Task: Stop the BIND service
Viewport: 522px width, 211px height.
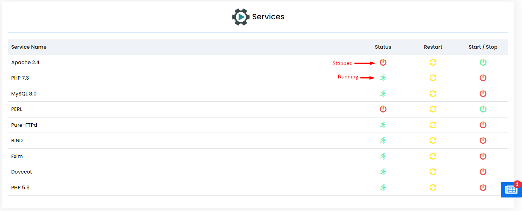Action: point(483,140)
